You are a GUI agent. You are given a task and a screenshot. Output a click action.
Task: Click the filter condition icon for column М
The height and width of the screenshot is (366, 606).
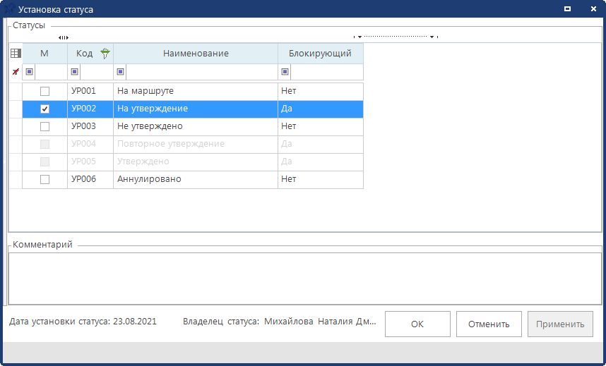point(29,72)
